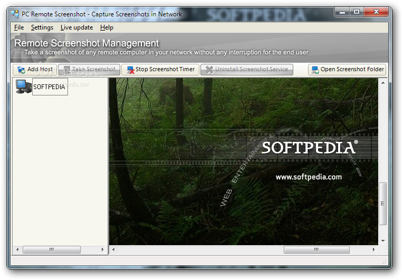Click the preview horizontal scrollbar thumb
403x280 pixels.
pyautogui.click(x=316, y=249)
